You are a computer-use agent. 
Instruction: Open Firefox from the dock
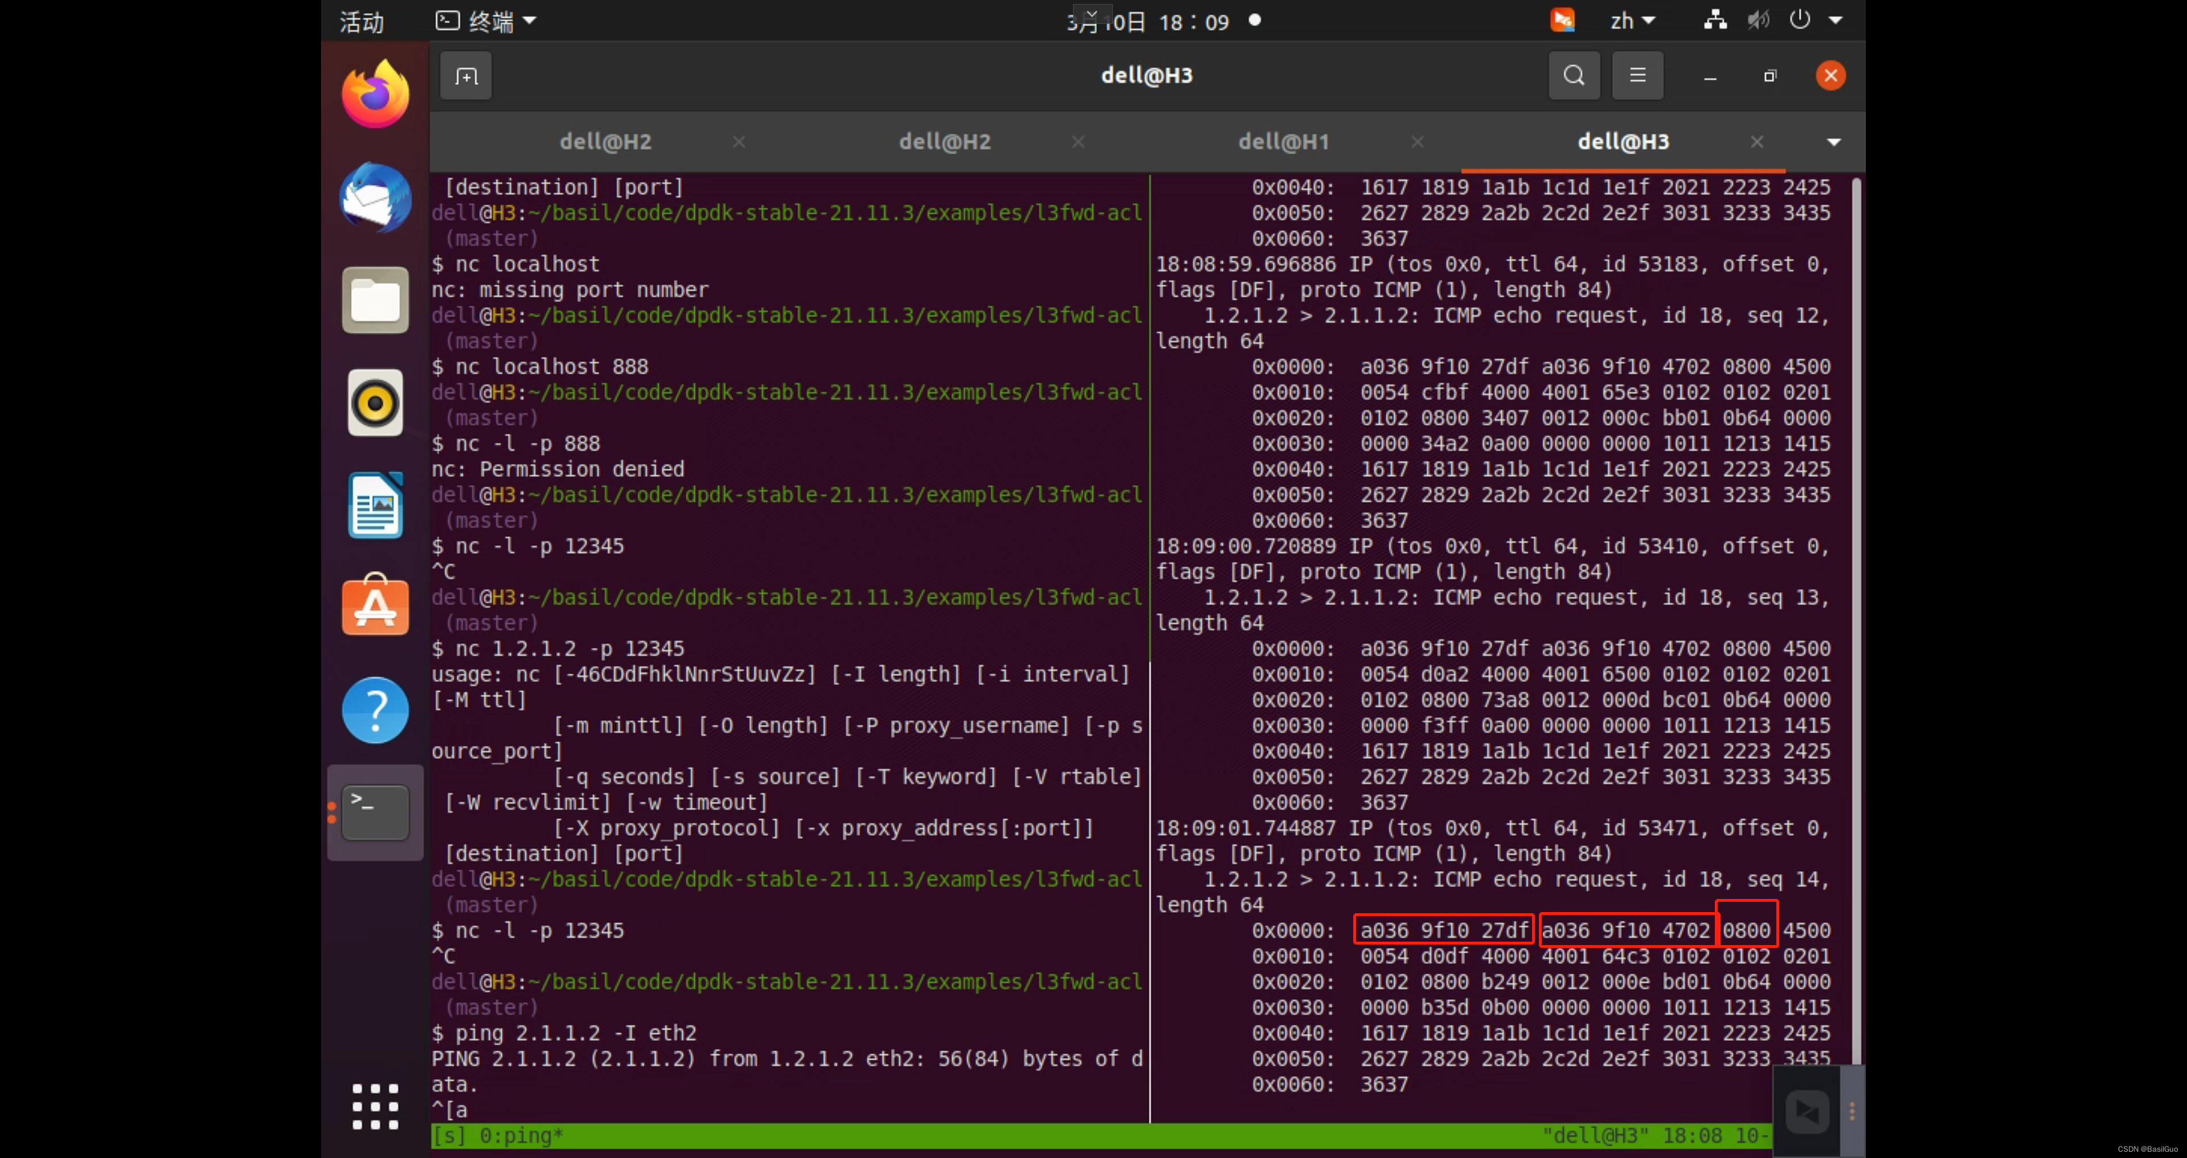click(375, 95)
